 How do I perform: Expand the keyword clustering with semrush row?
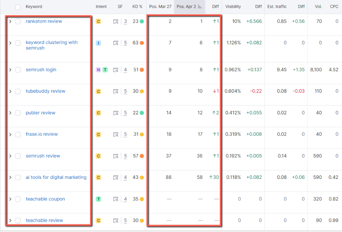coord(10,43)
